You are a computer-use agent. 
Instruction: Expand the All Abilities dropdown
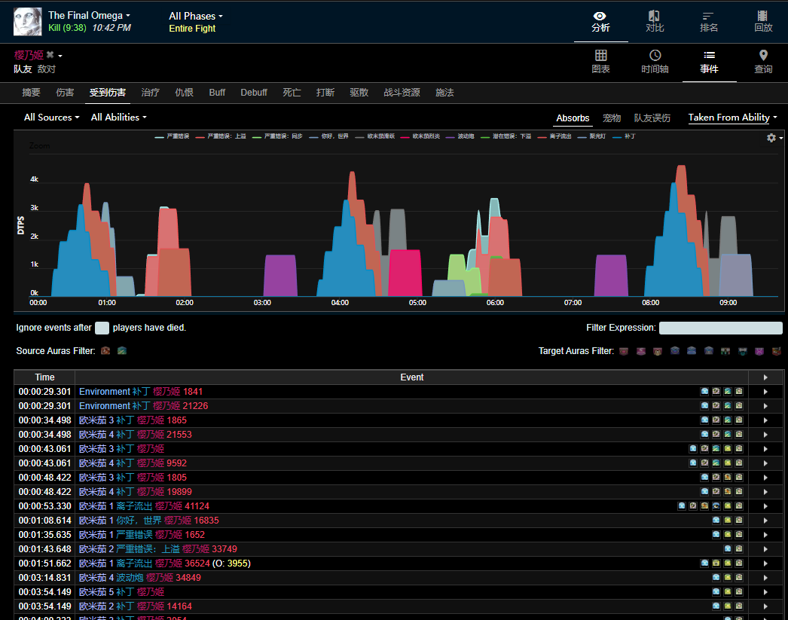[118, 118]
